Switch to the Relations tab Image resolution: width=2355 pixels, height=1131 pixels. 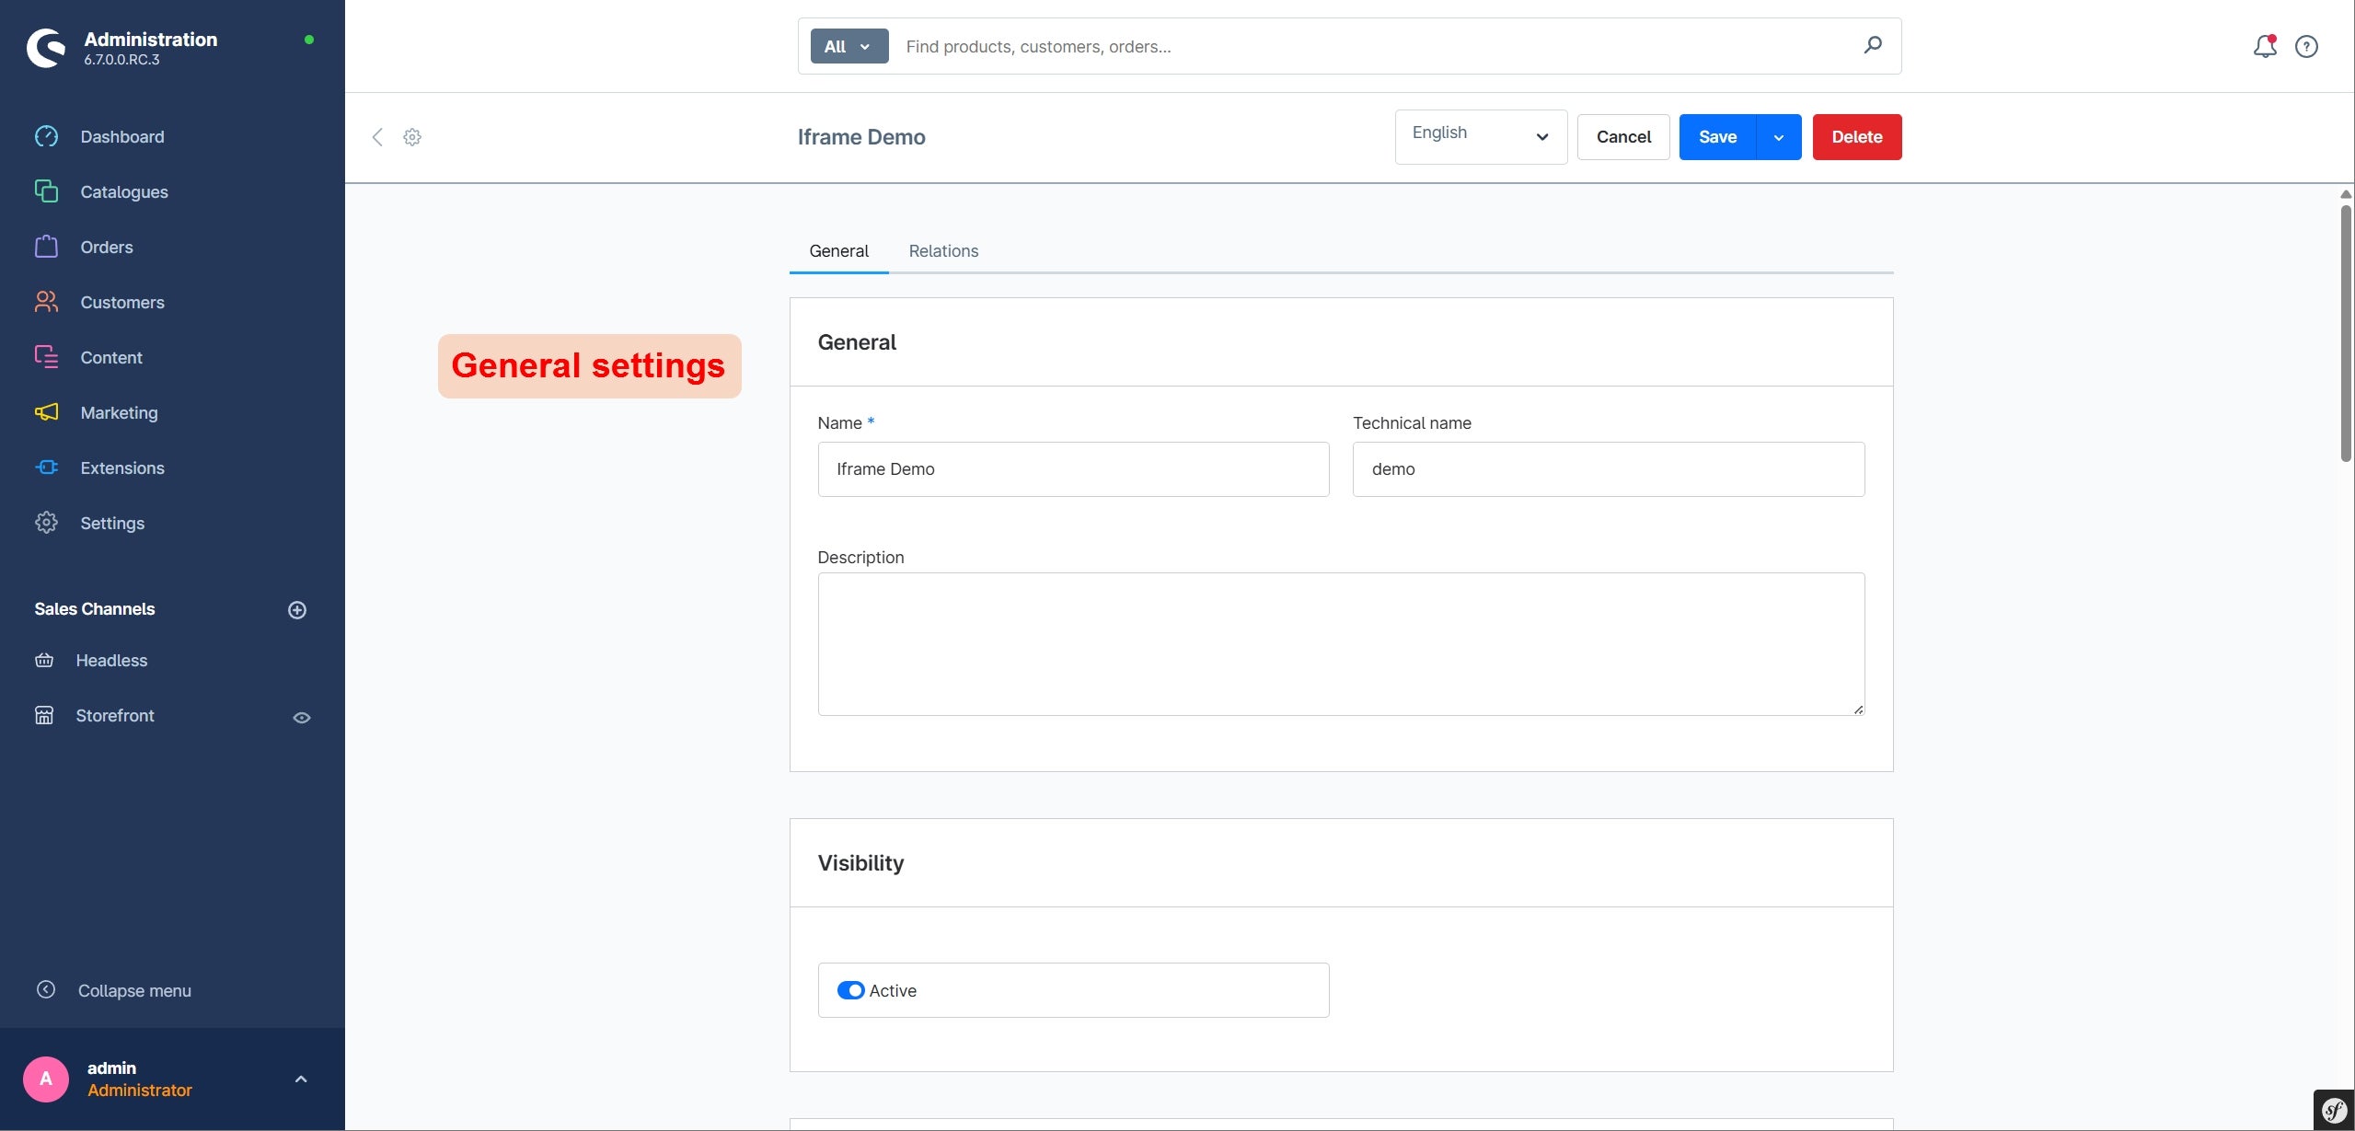tap(943, 251)
